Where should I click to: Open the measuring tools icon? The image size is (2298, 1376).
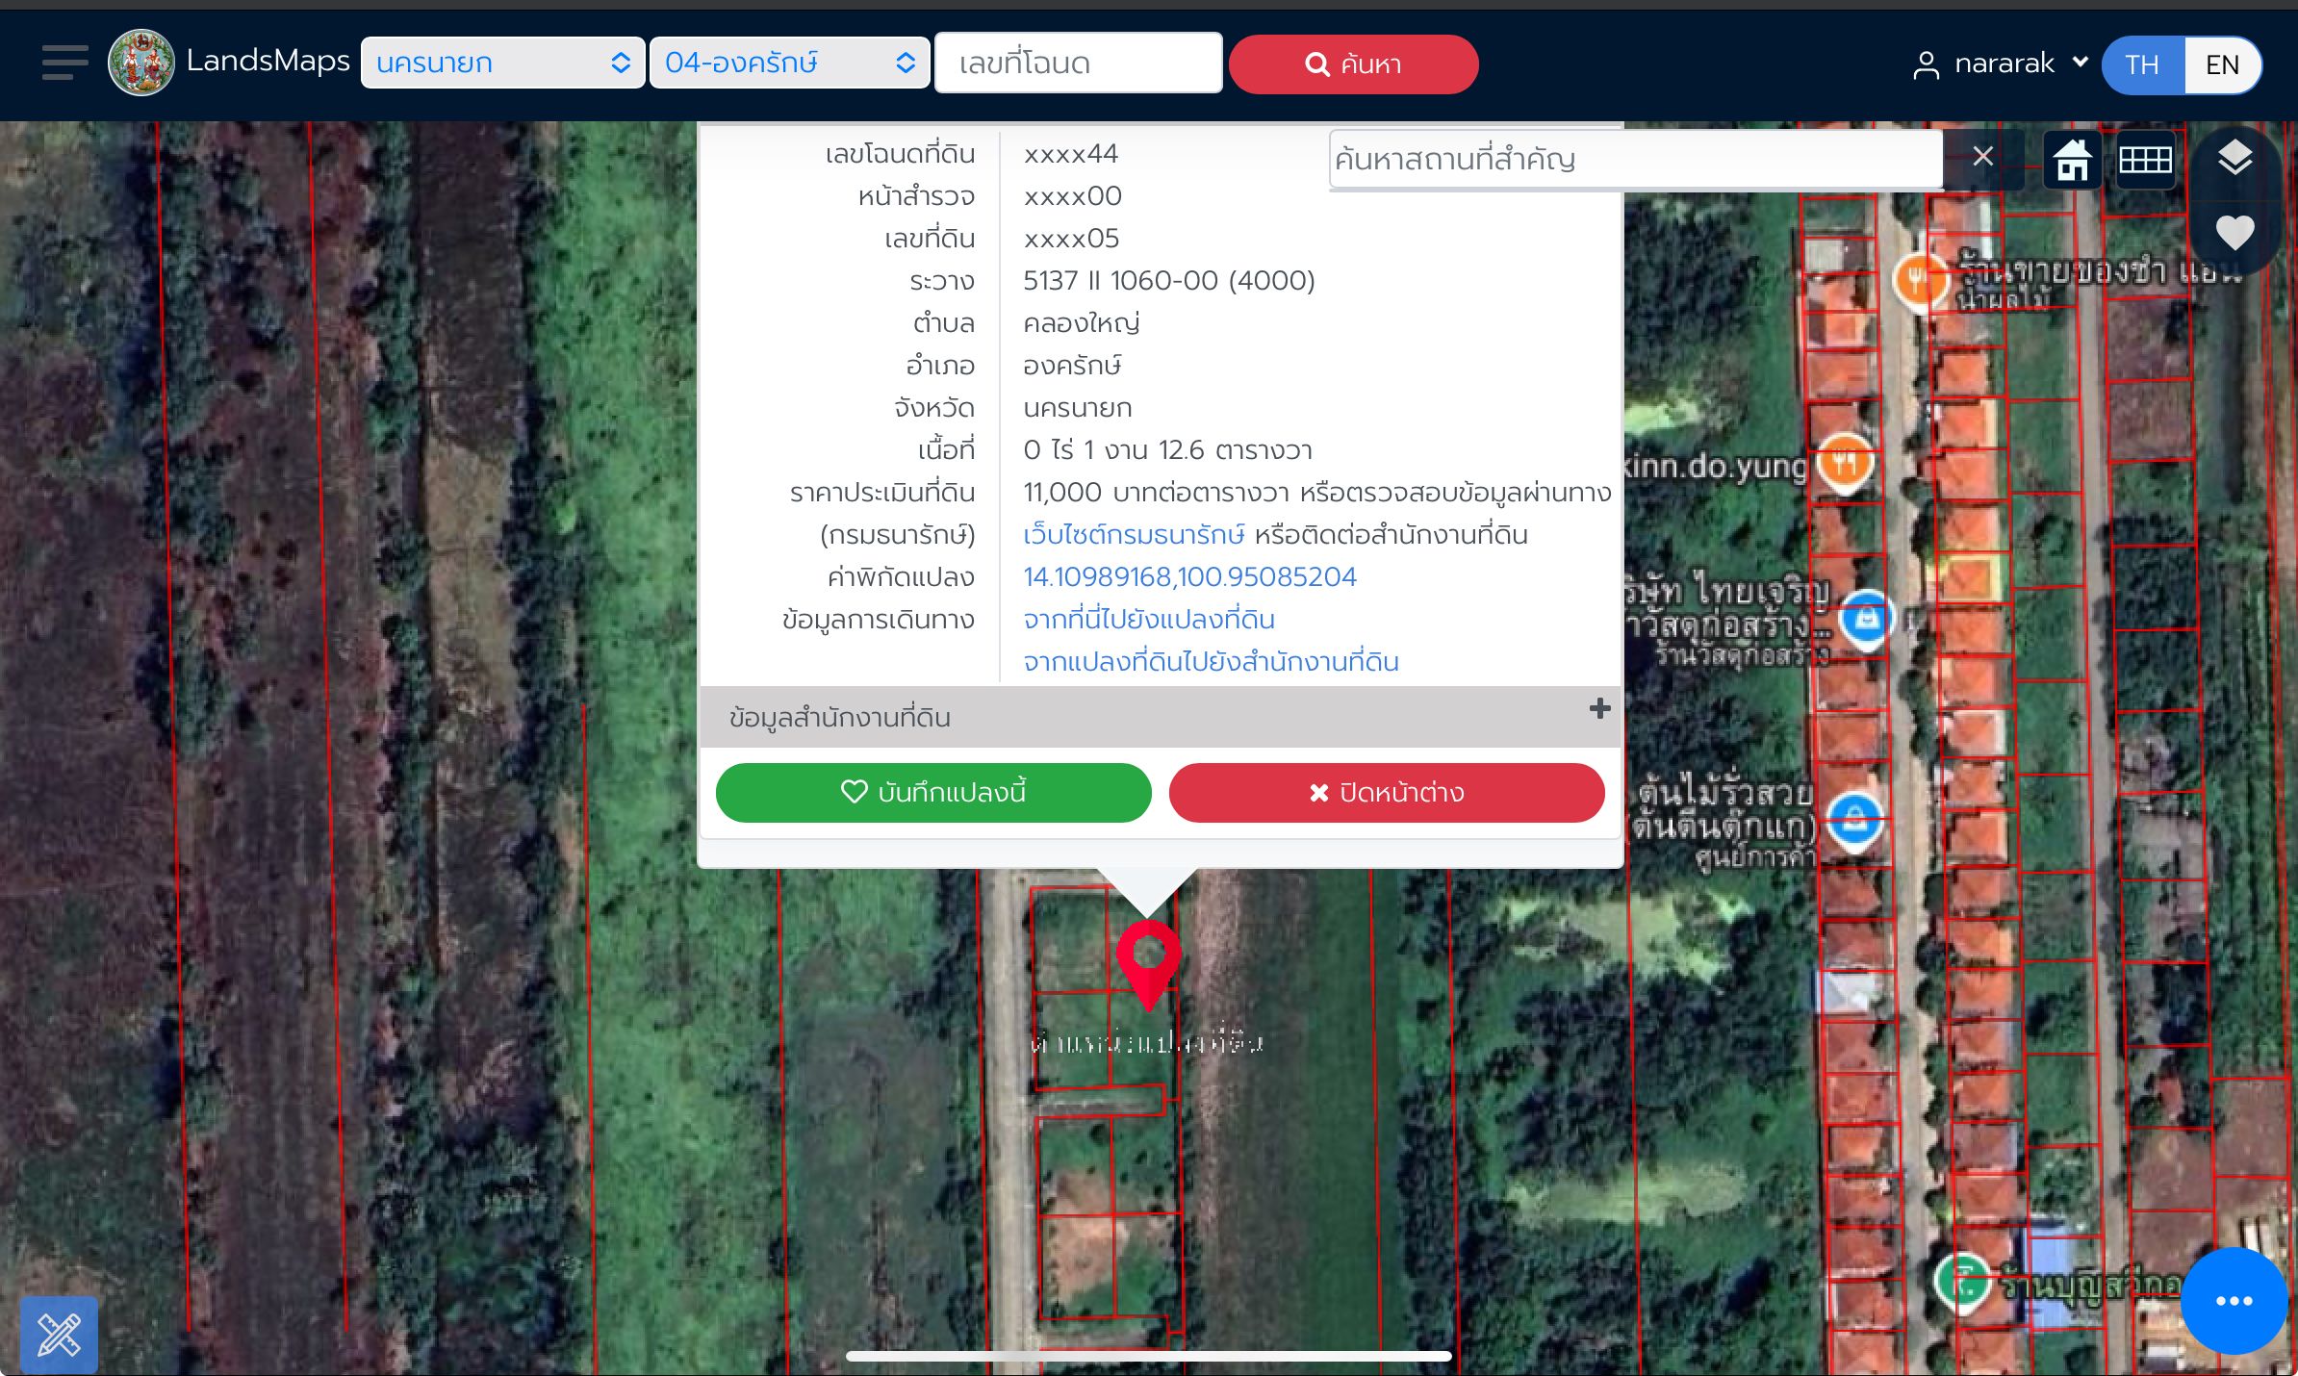pyautogui.click(x=59, y=1335)
